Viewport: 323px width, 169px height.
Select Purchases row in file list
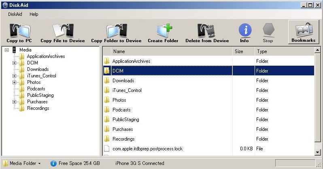[x=209, y=129]
